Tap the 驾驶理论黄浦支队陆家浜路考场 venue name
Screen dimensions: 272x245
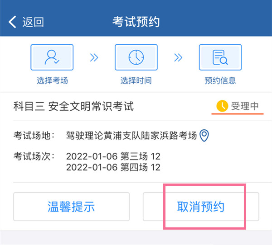[x=131, y=135]
